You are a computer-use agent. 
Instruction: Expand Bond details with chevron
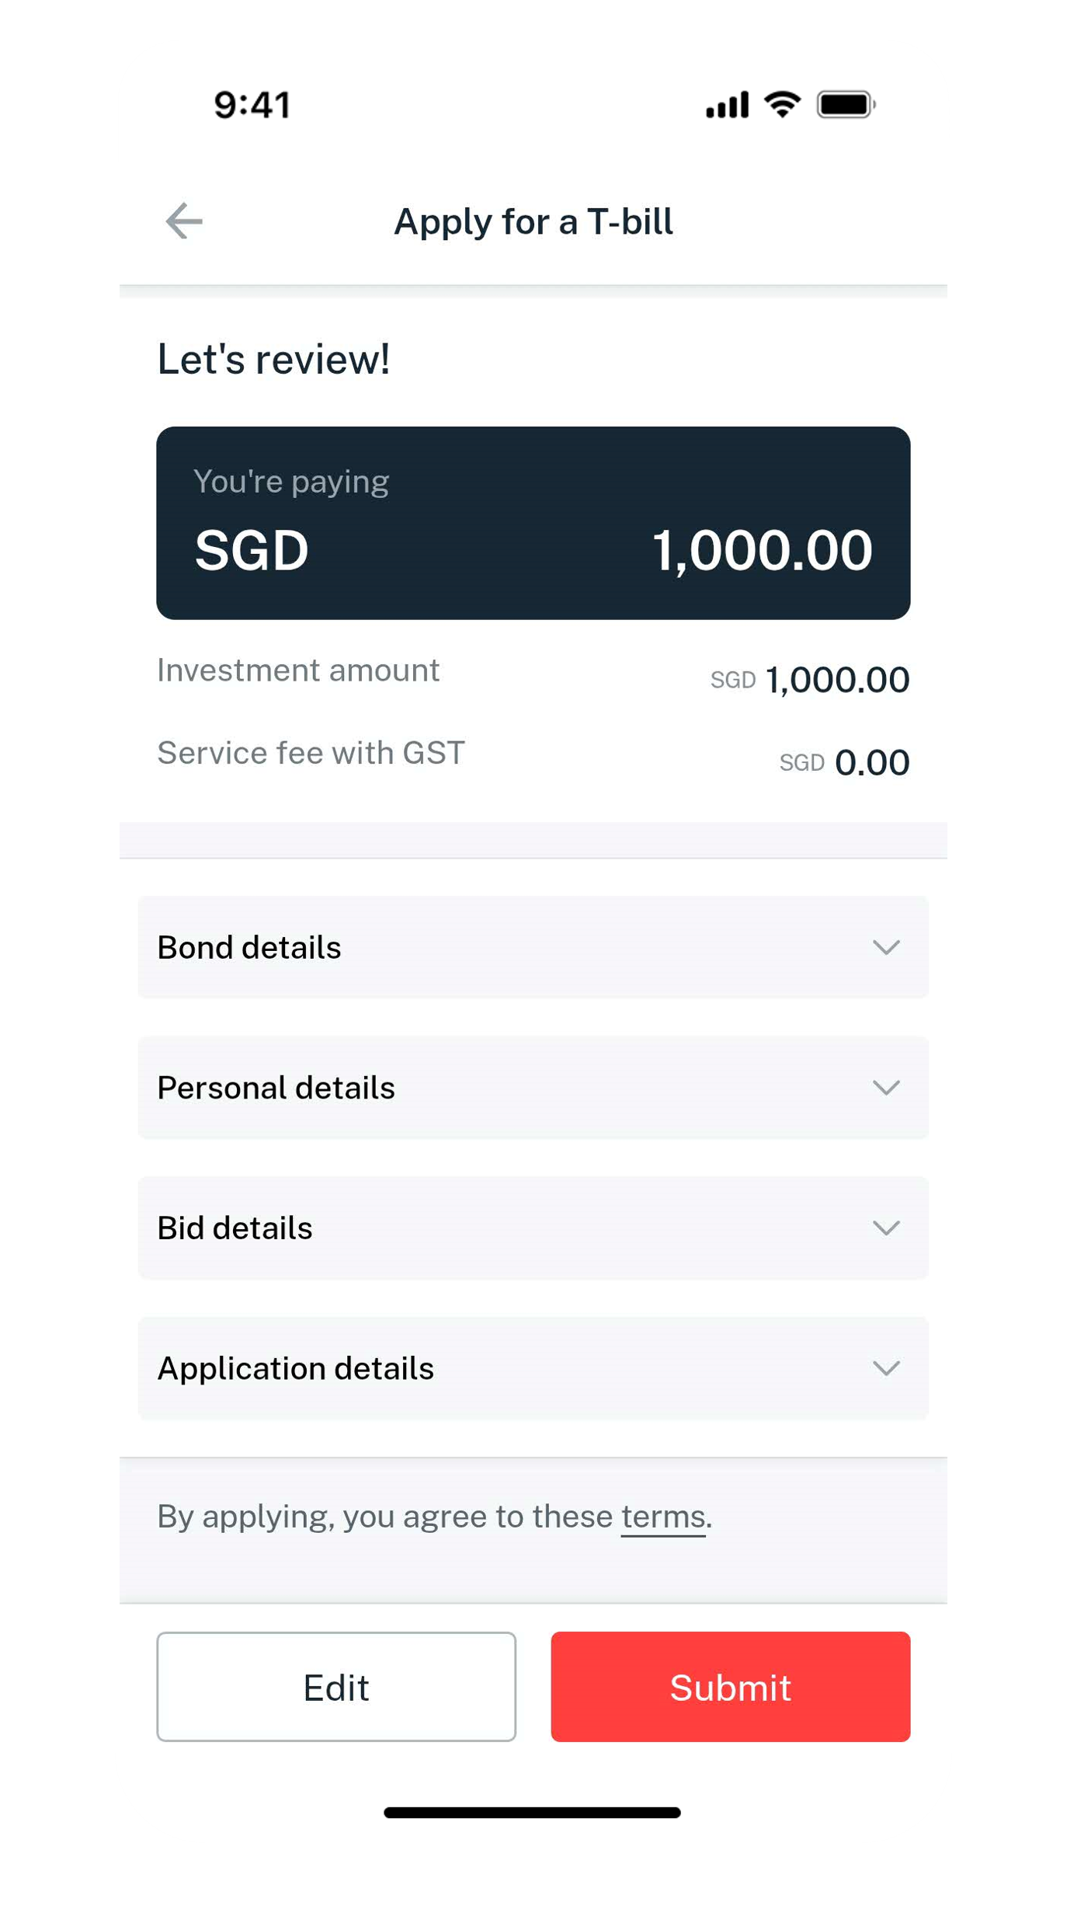point(885,947)
